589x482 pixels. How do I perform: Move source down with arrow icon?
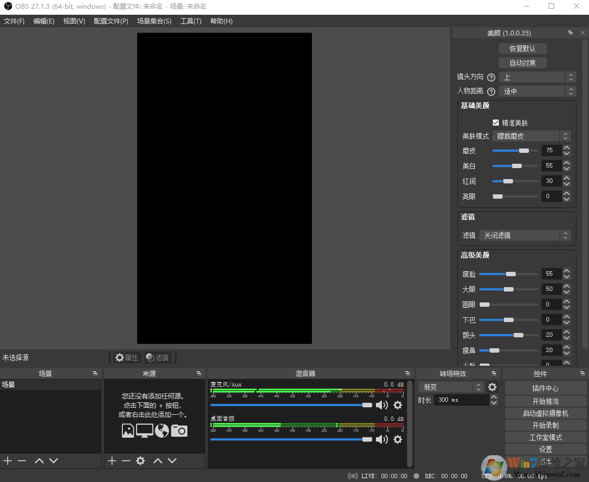click(x=172, y=461)
